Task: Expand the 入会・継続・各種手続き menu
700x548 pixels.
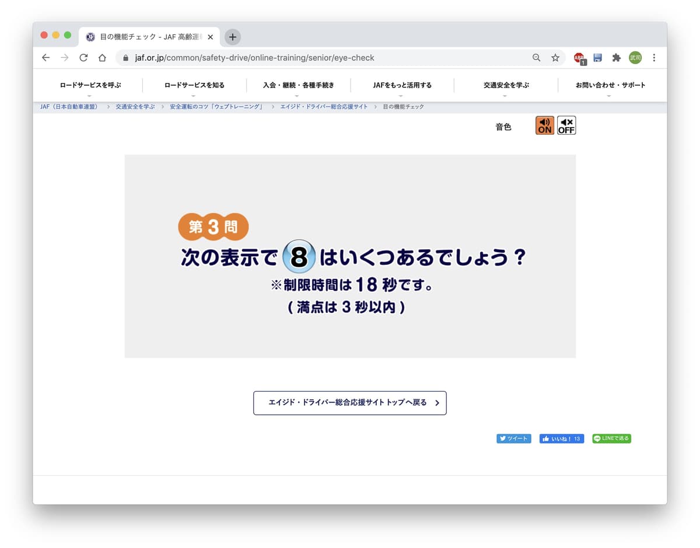Action: click(x=298, y=85)
